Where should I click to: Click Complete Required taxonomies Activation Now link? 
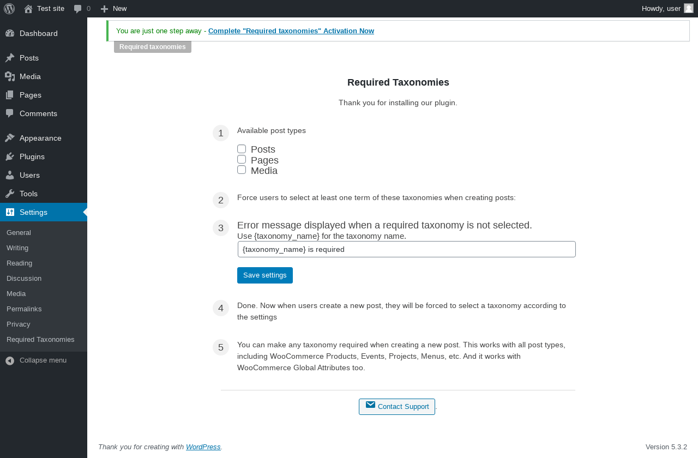[291, 31]
